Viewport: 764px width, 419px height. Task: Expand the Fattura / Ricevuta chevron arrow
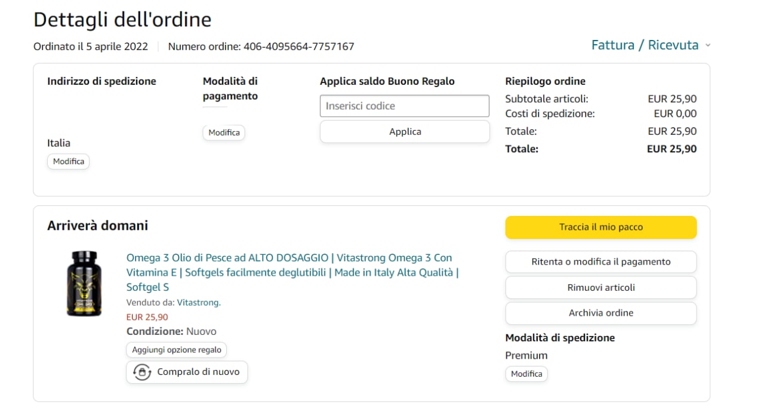tap(708, 45)
